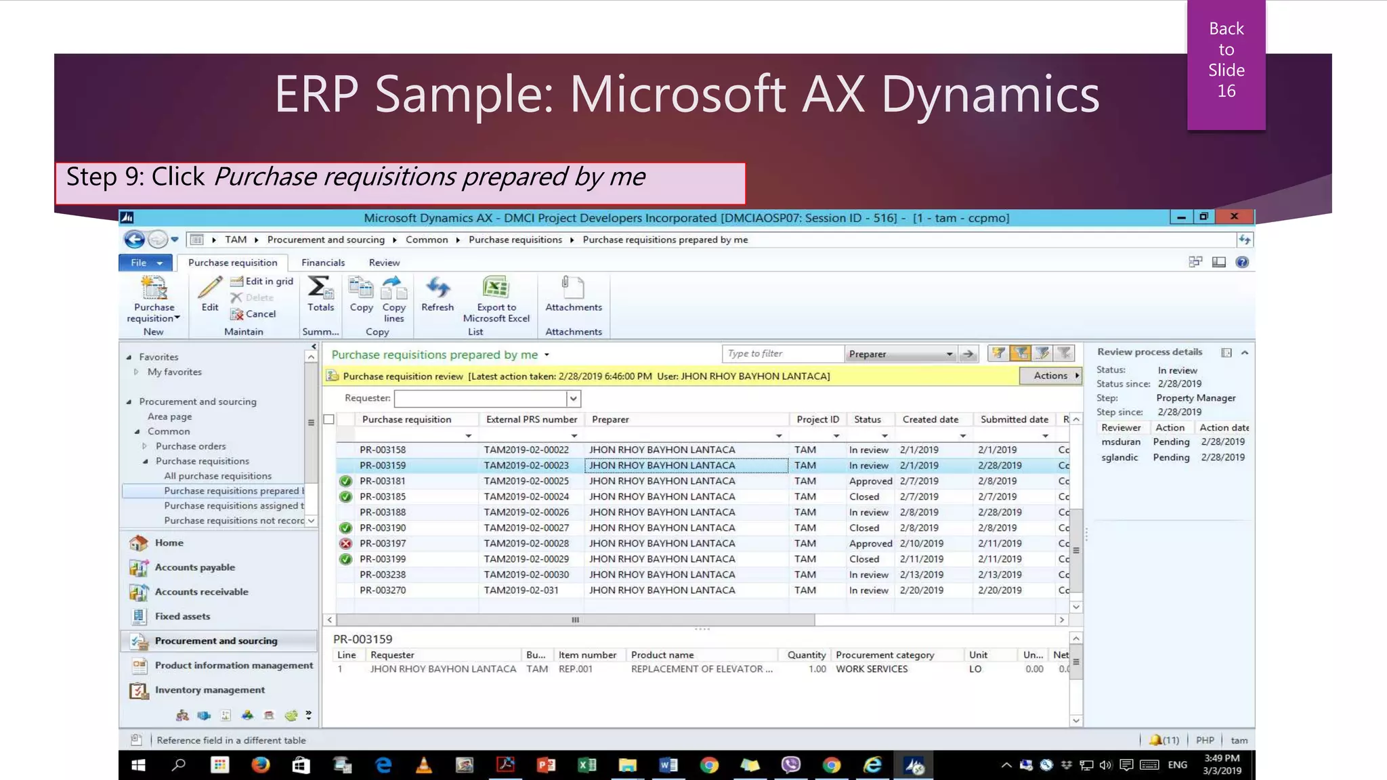Click the Edit pencil icon
This screenshot has height=780, width=1387.
210,288
